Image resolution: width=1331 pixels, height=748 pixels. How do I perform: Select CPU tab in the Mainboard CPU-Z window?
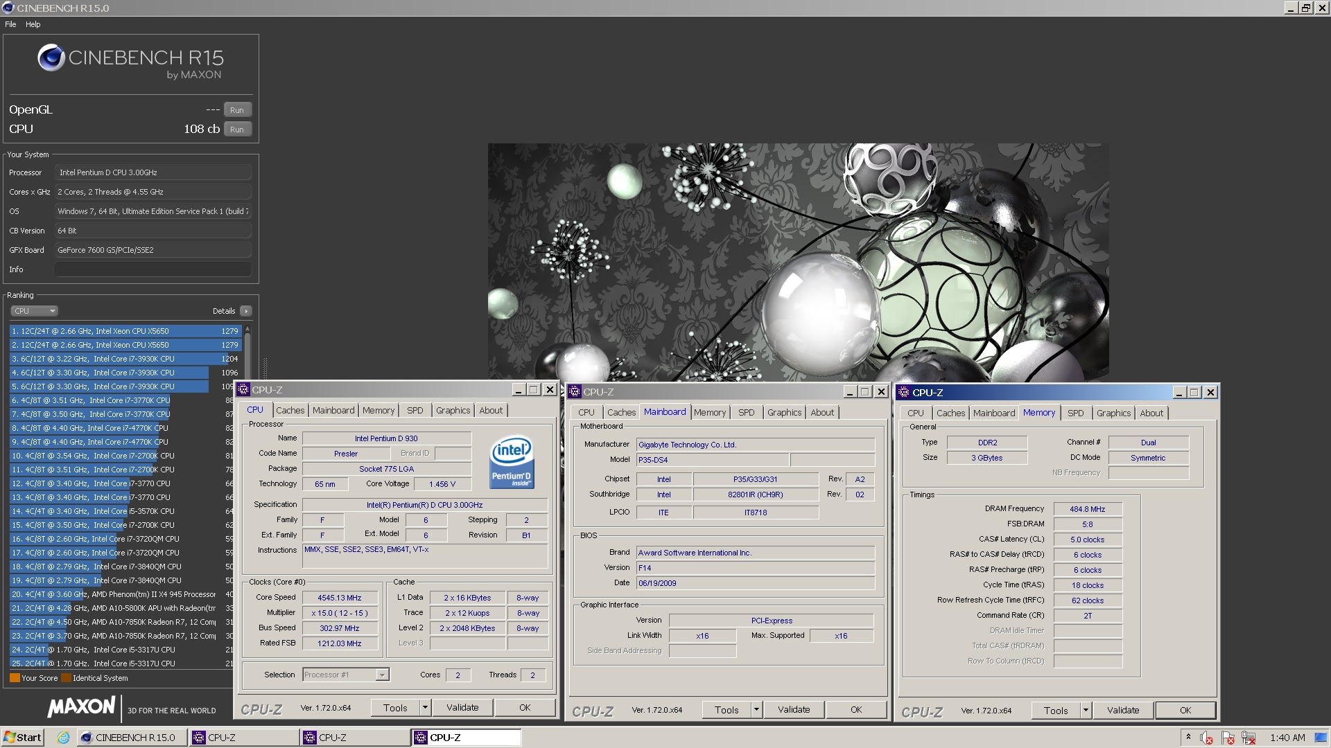(586, 413)
